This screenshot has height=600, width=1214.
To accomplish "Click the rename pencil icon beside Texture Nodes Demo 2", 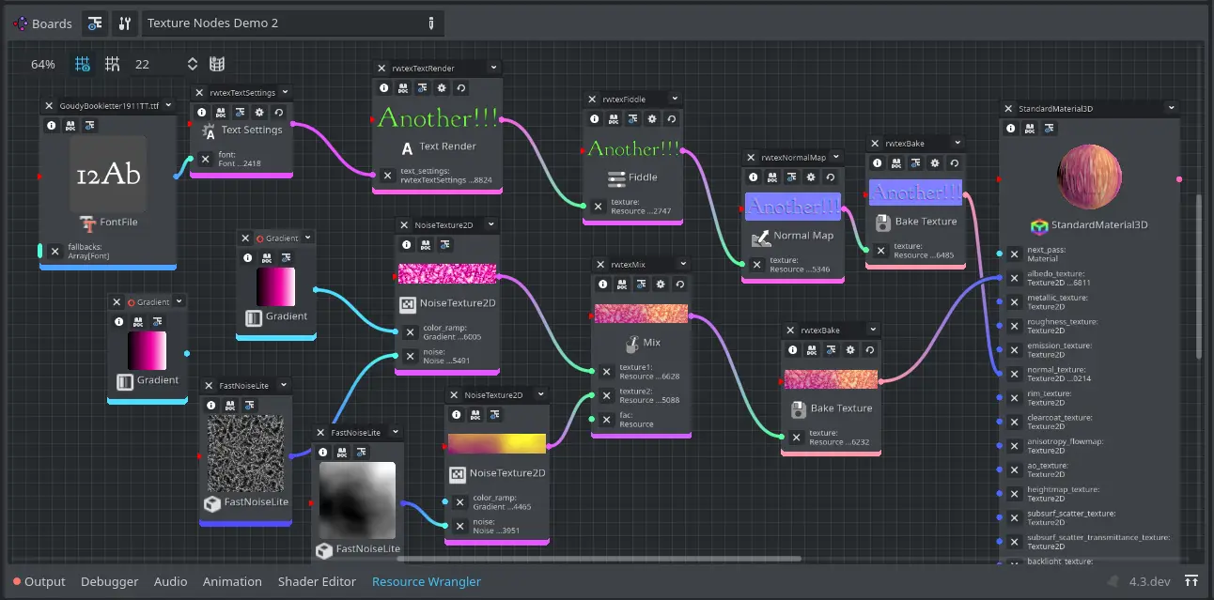I will 431,23.
